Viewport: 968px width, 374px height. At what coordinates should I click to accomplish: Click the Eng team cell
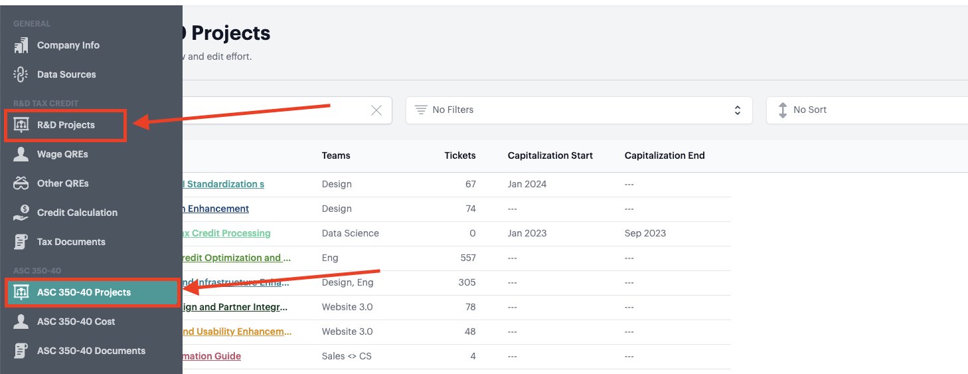330,258
